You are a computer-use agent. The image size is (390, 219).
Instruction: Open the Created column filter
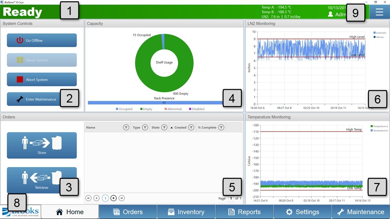191,128
